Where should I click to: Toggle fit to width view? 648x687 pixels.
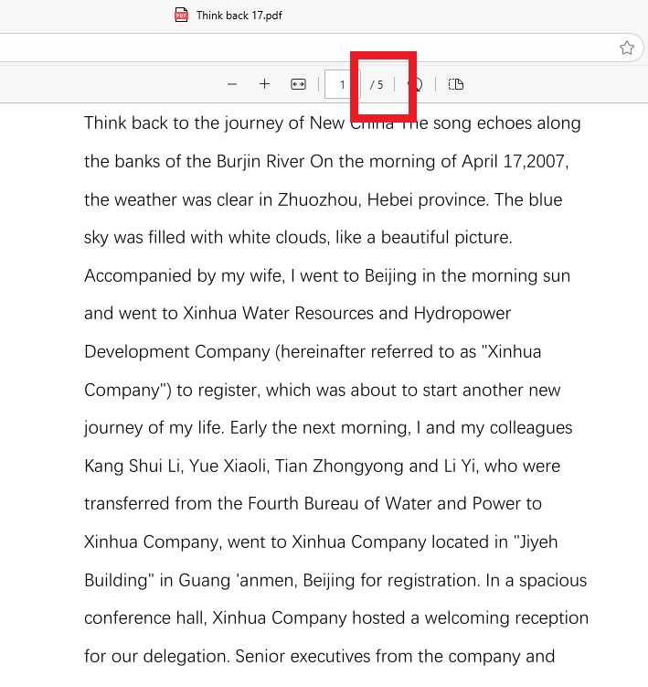tap(298, 84)
